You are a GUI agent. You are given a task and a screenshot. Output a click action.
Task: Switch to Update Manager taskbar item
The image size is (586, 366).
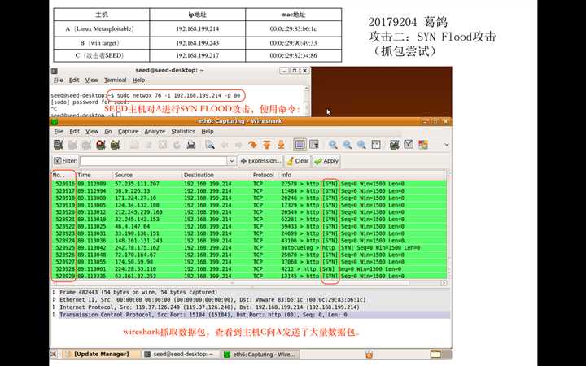[x=101, y=354]
